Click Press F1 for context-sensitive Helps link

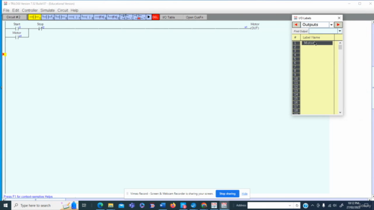(28, 197)
